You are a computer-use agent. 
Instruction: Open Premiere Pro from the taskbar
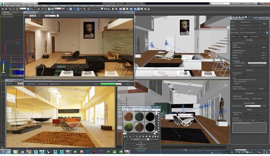[x=101, y=152]
